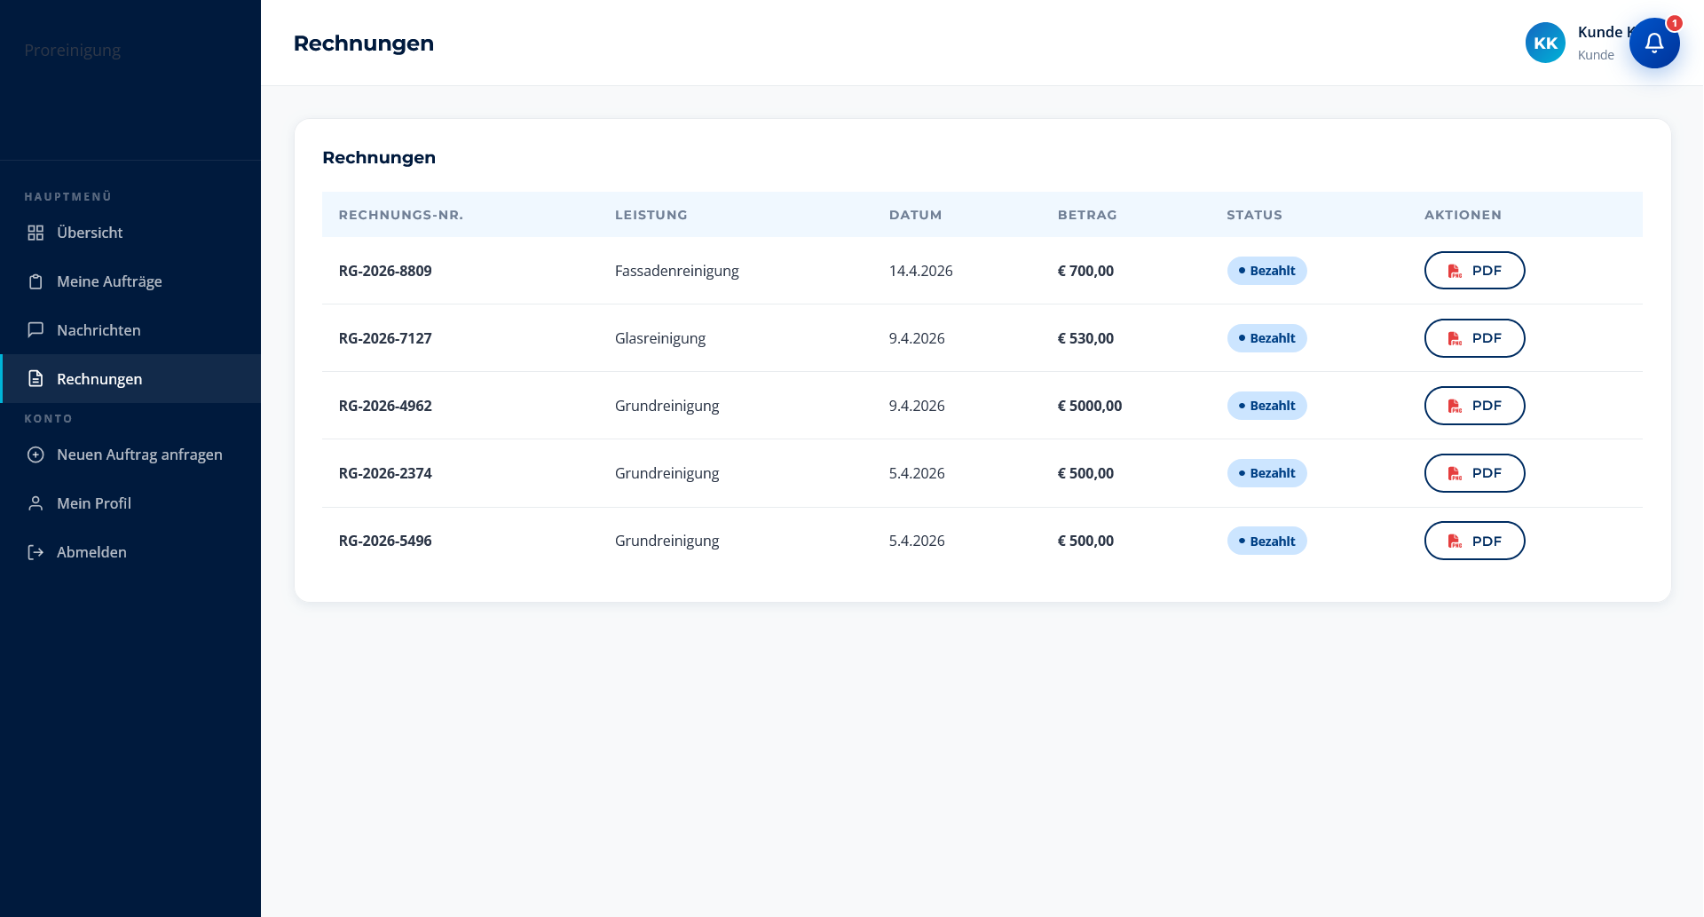Click the Betrag column header
Image resolution: width=1704 pixels, height=917 pixels.
[x=1087, y=215]
